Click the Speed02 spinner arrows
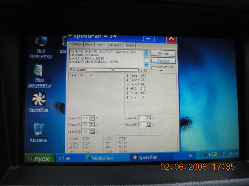The height and width of the screenshot is (186, 249). click(92, 125)
